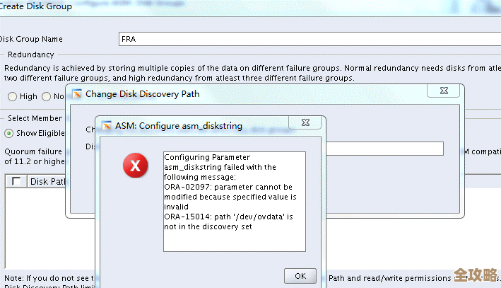
Task: Click the Disk Group Name label
Action: click(31, 39)
